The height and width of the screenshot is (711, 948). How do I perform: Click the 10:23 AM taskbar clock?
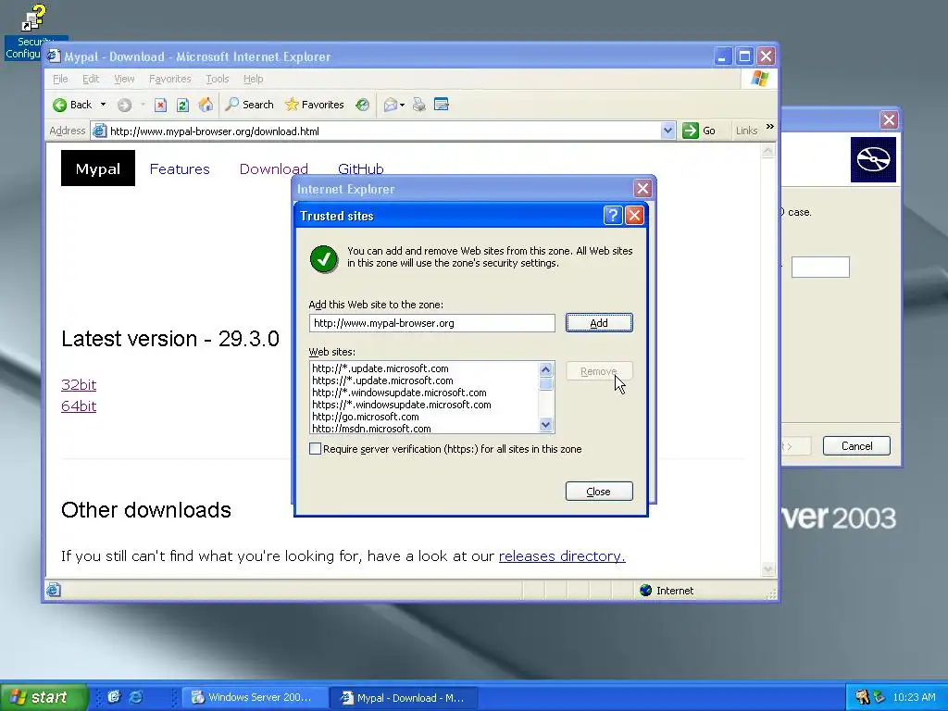pos(914,697)
